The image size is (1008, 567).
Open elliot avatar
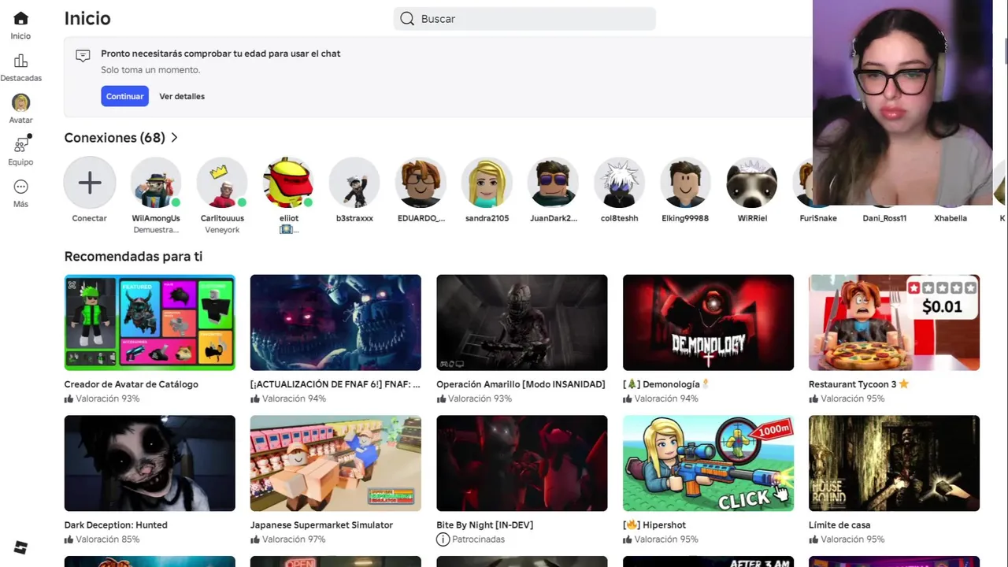tap(288, 183)
